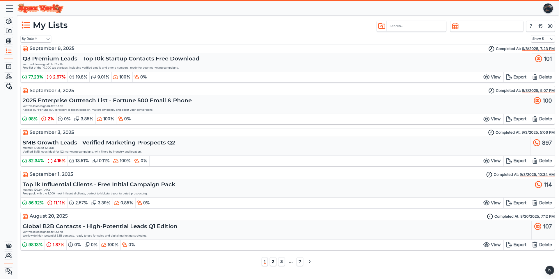Select the 30 days filter
Screen dimensions: 559x279
(x=550, y=26)
